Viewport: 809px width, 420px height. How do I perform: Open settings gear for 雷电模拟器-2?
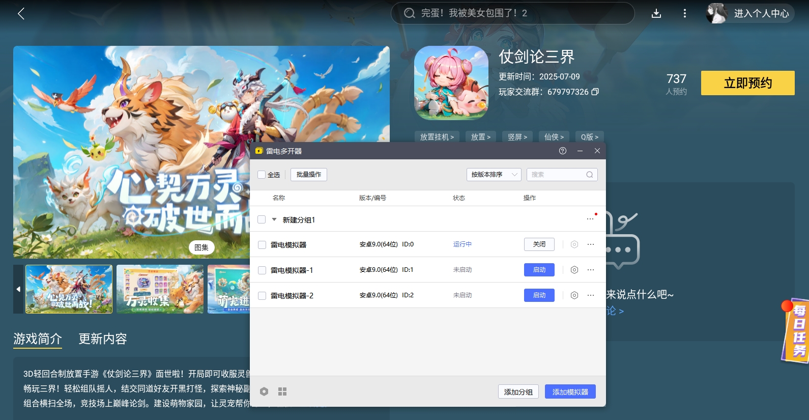574,295
